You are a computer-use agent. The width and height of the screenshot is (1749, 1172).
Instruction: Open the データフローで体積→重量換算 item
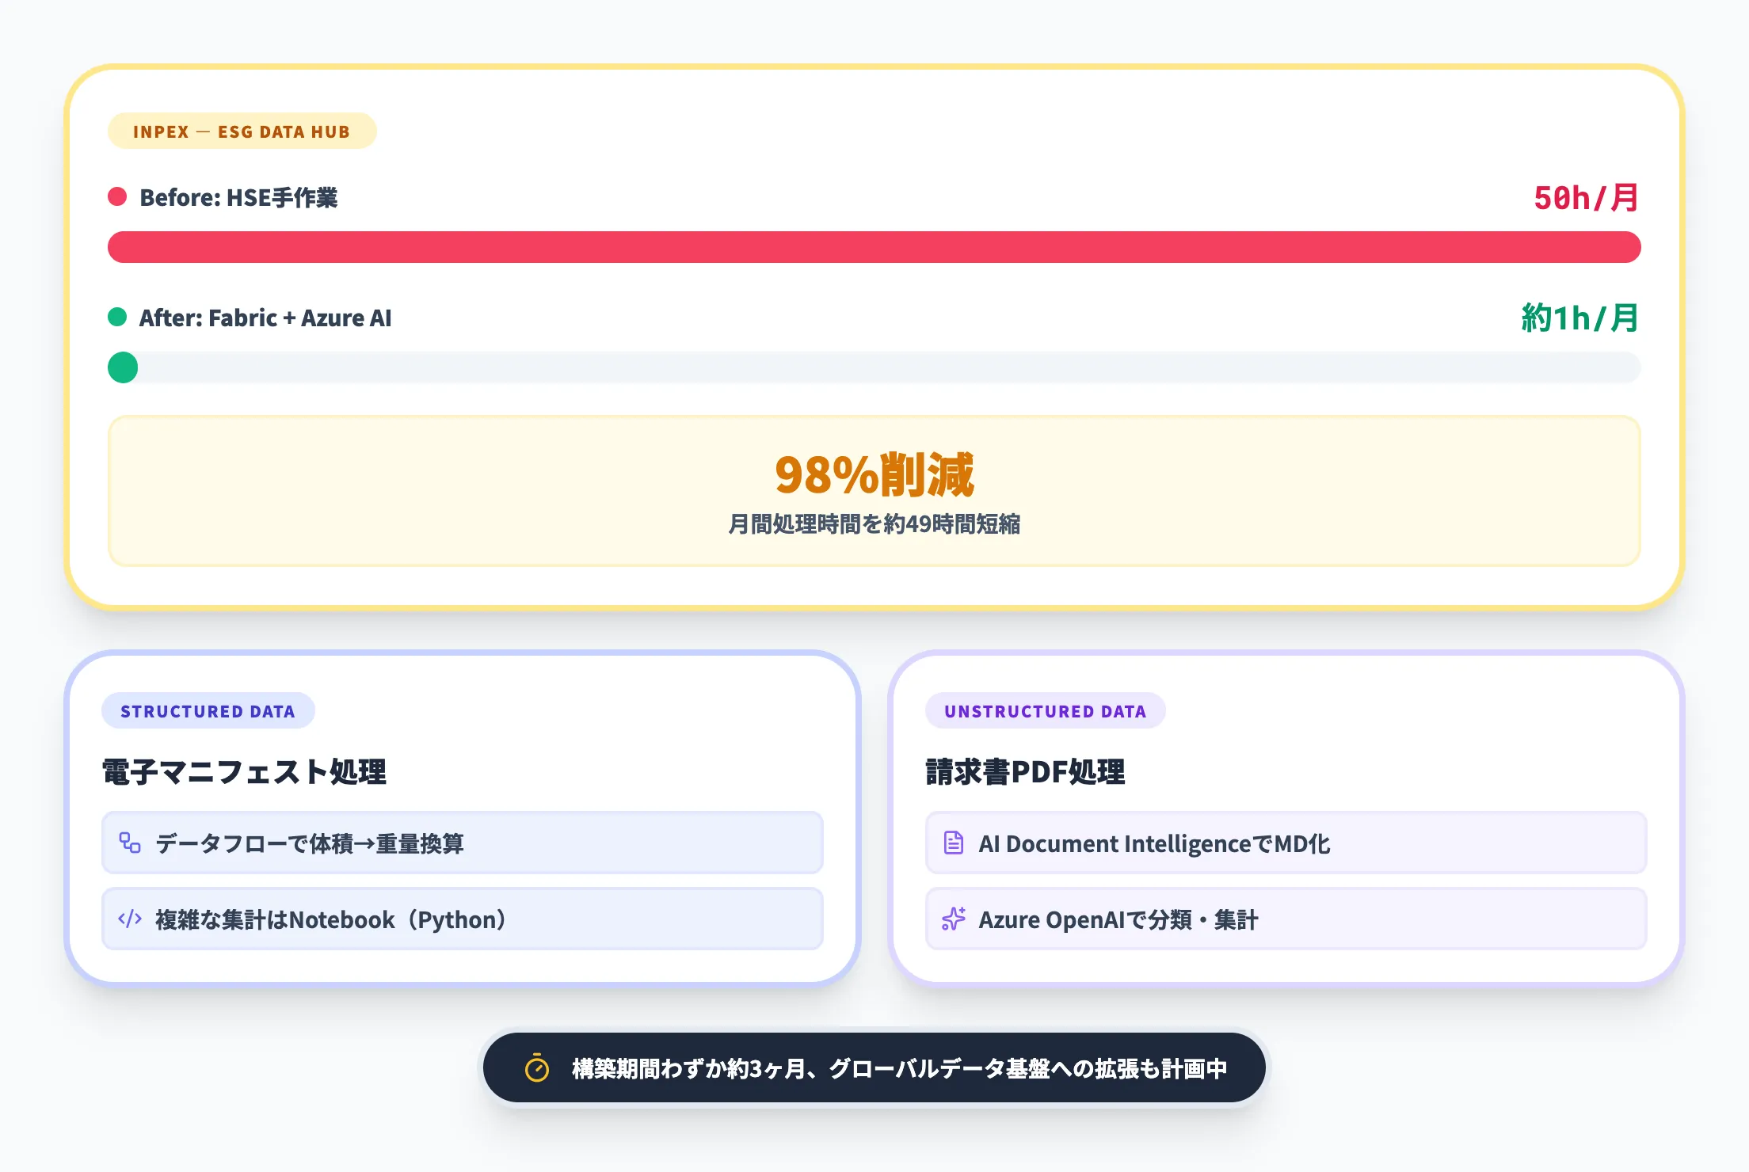pyautogui.click(x=463, y=843)
